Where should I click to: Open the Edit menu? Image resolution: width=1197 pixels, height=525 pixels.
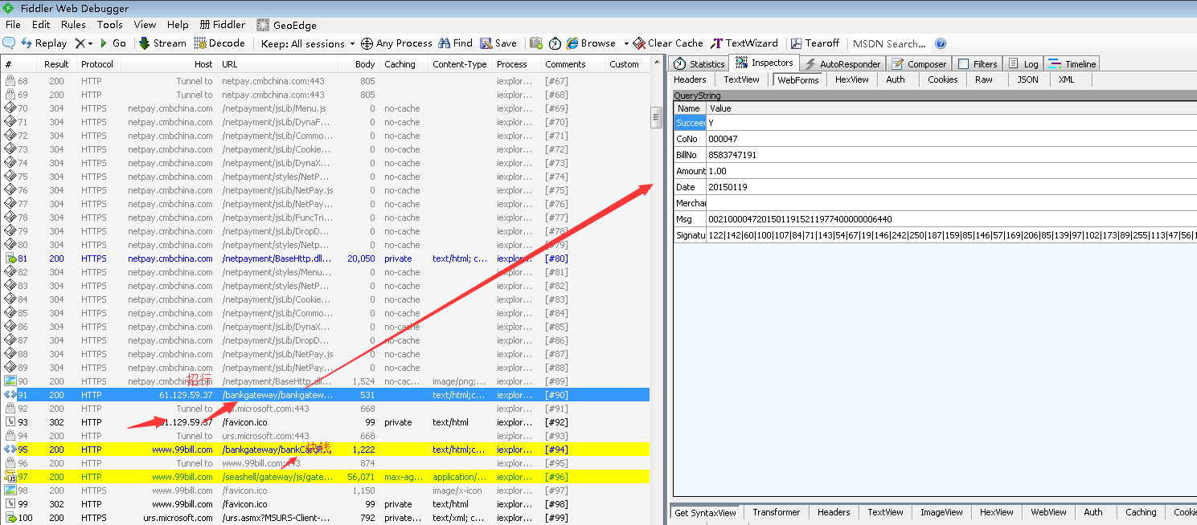tap(41, 25)
